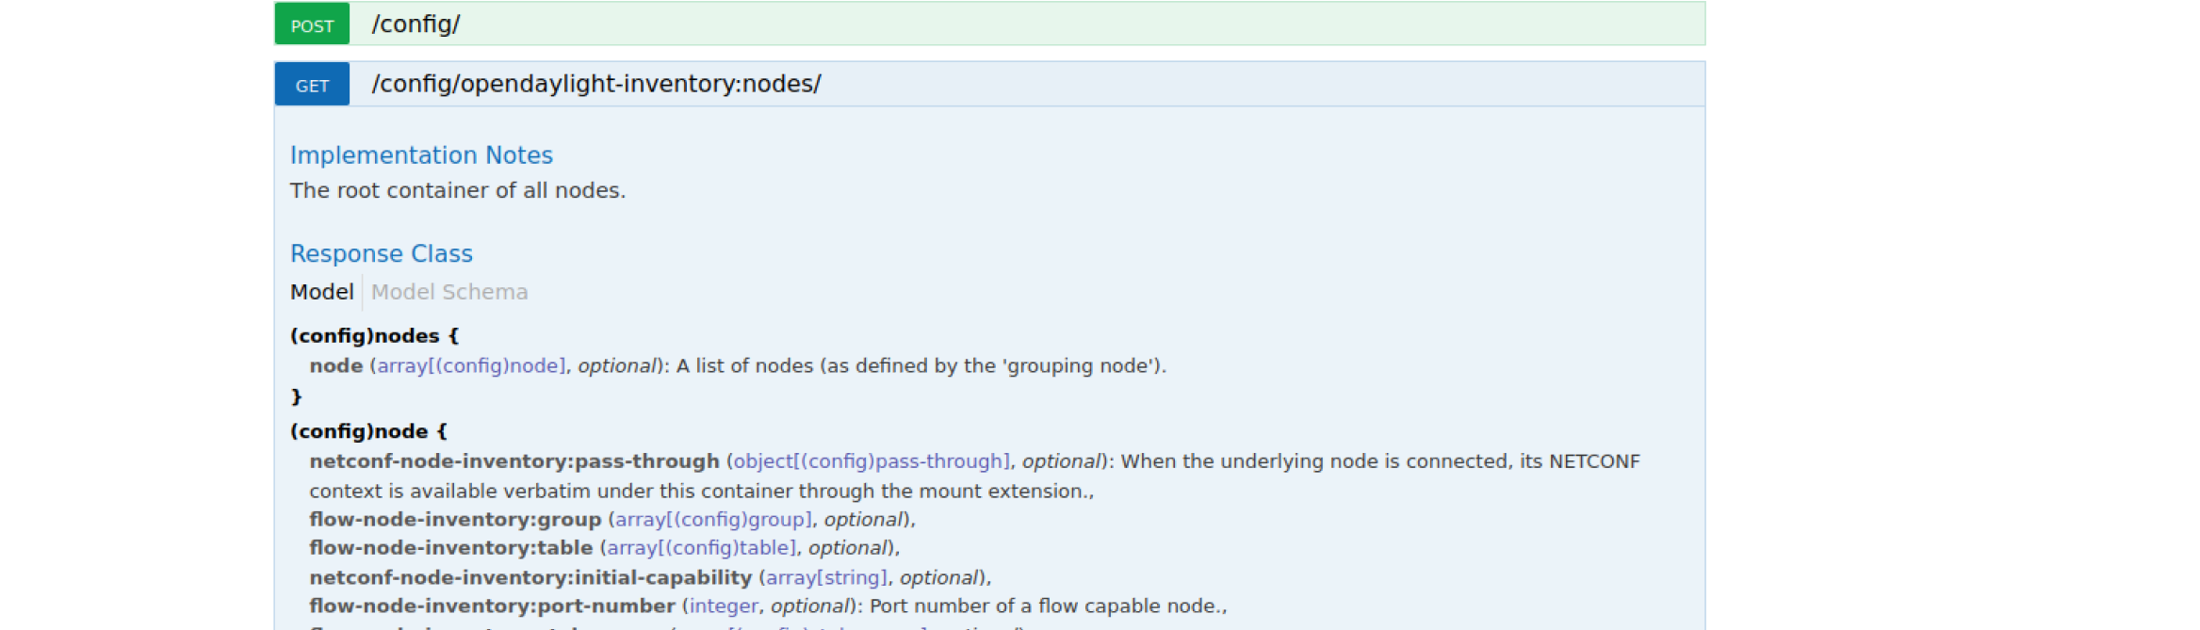Click the green POST method badge
The height and width of the screenshot is (630, 2200).
click(x=312, y=24)
